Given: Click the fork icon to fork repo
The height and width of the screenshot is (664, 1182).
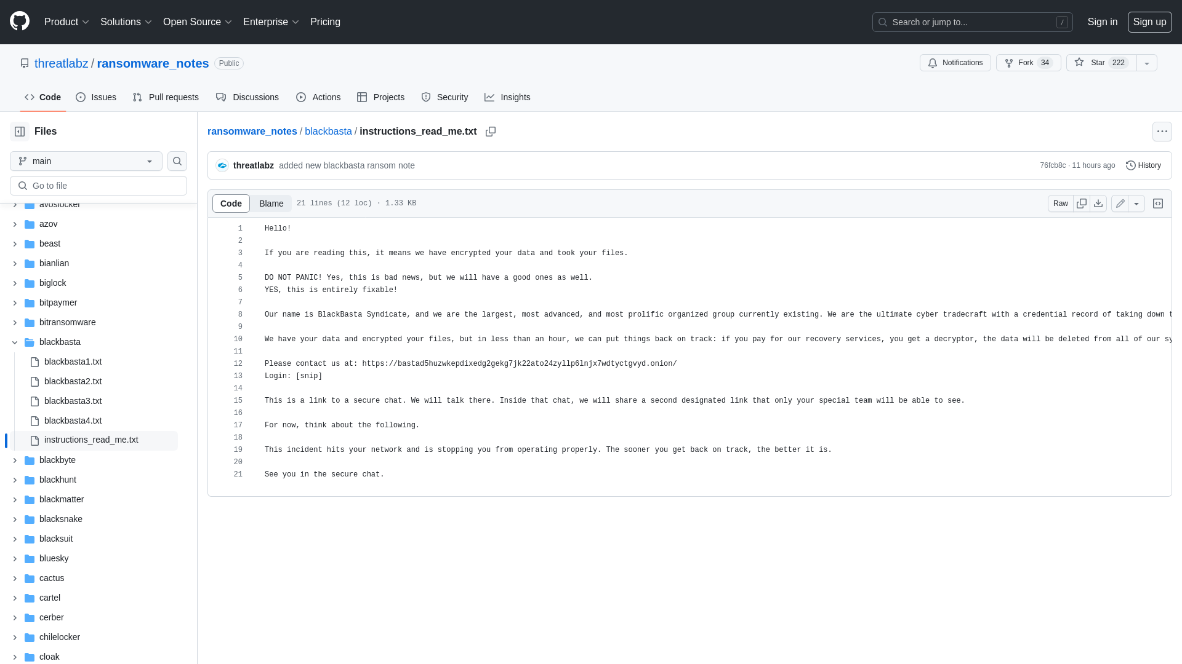Looking at the screenshot, I should pos(1009,63).
